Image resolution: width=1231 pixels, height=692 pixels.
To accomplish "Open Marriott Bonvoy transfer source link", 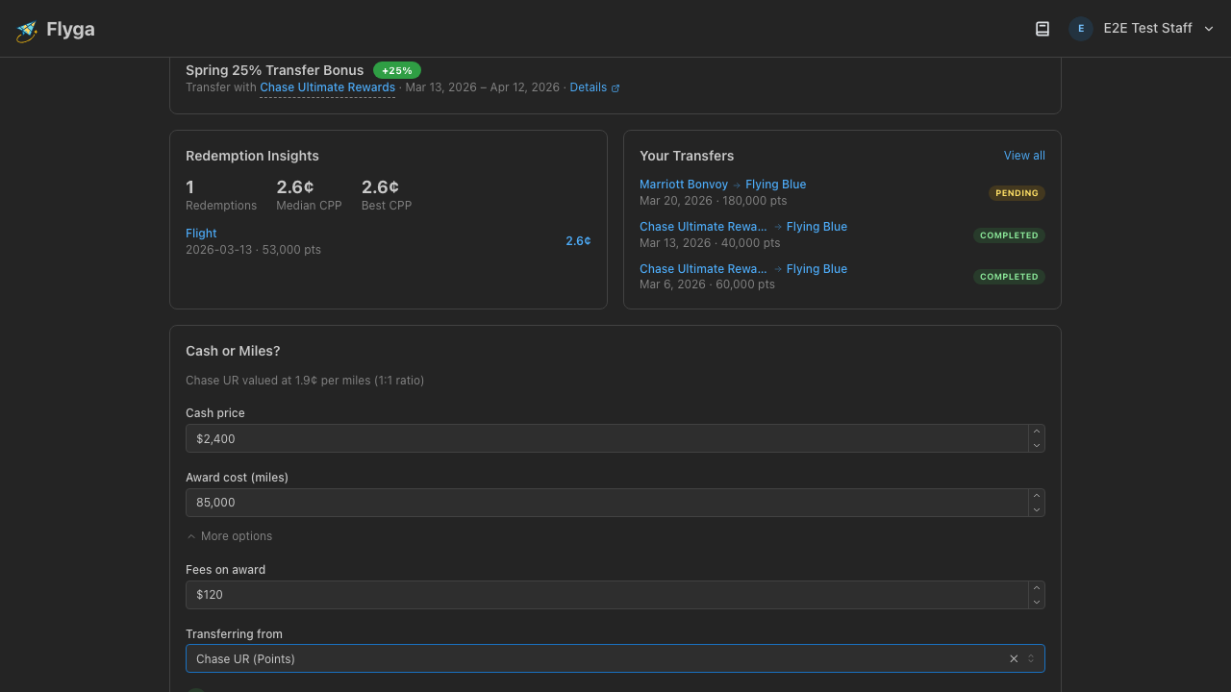I will pyautogui.click(x=684, y=185).
